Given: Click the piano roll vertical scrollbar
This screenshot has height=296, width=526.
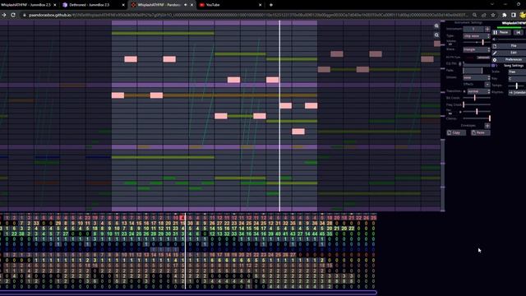Looking at the screenshot, I should click(443, 174).
